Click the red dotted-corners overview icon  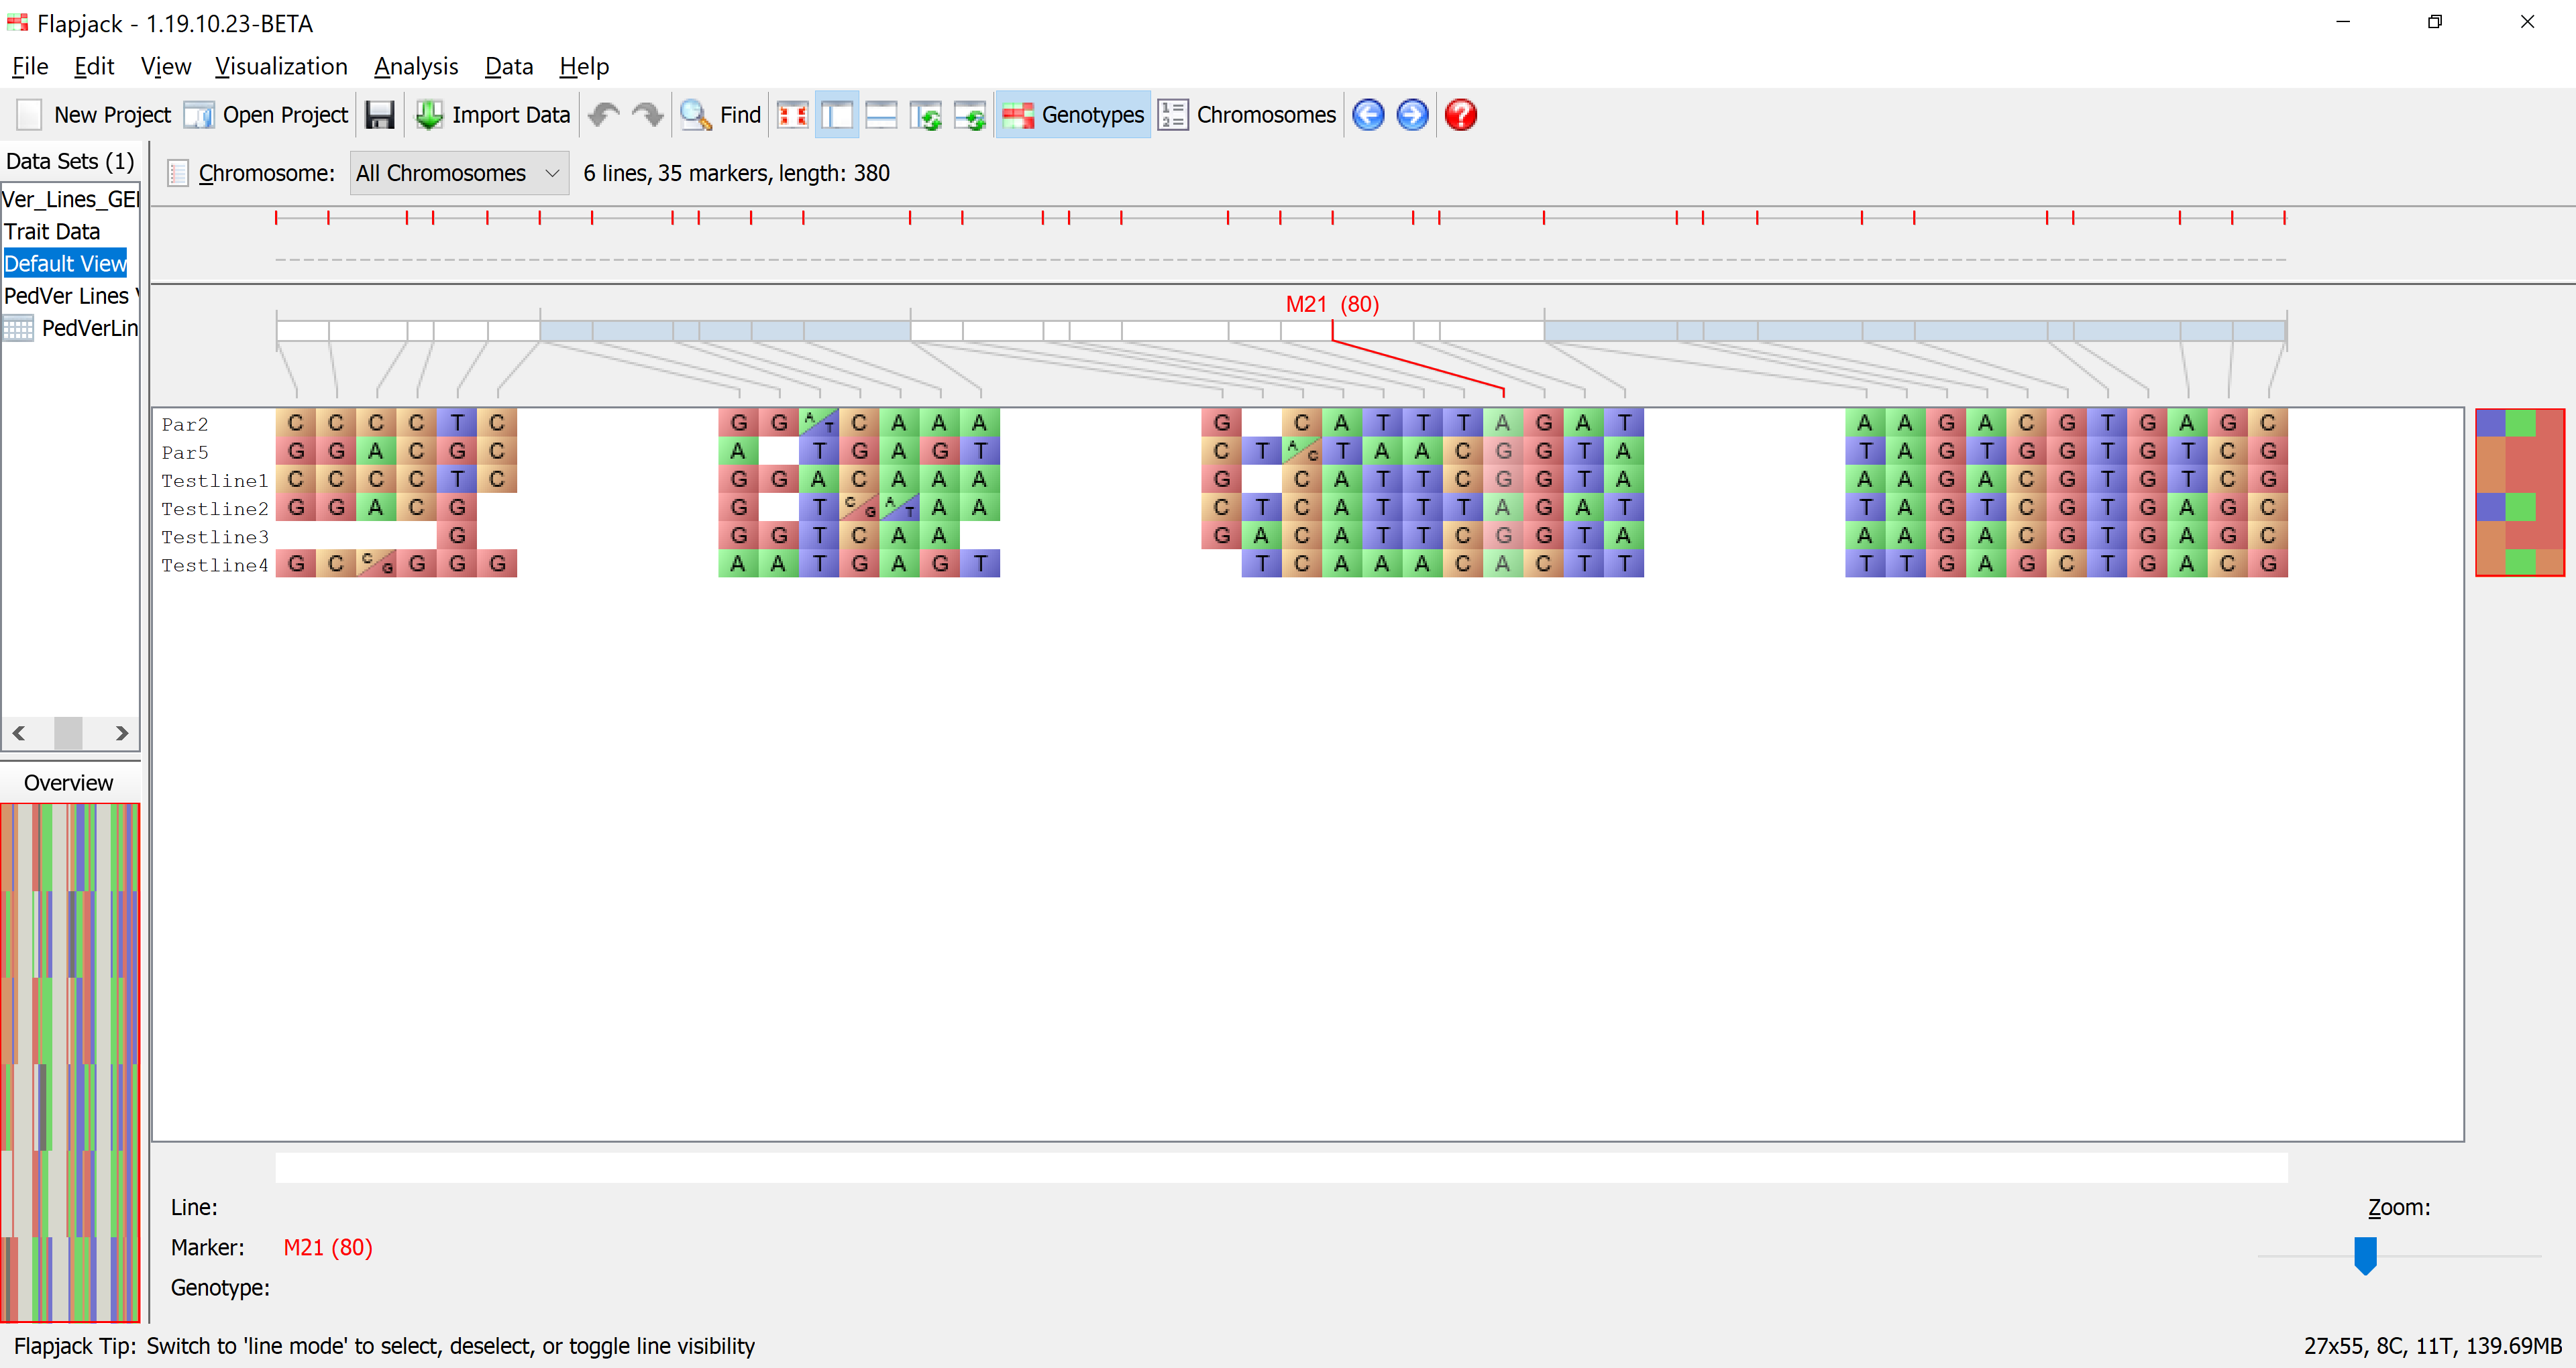pos(793,115)
